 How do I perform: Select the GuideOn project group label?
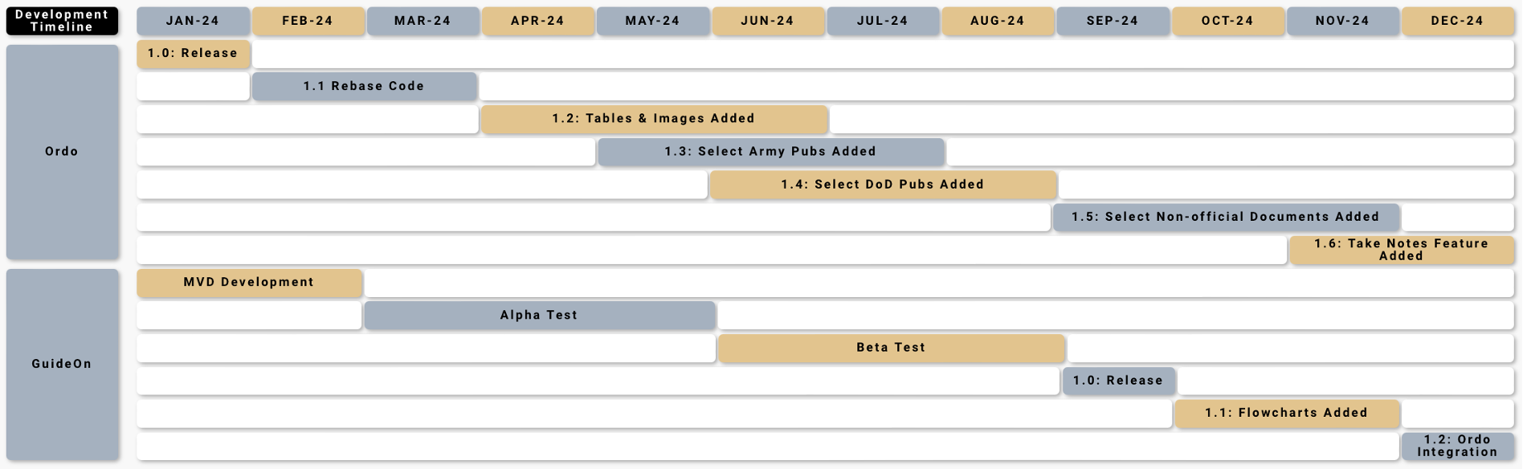[x=62, y=364]
